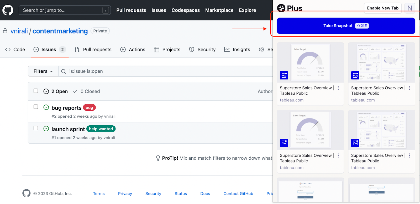Screen dimensions: 420x204
Task: Click snapshot icon on second-row dashboard card
Action: (x=355, y=143)
